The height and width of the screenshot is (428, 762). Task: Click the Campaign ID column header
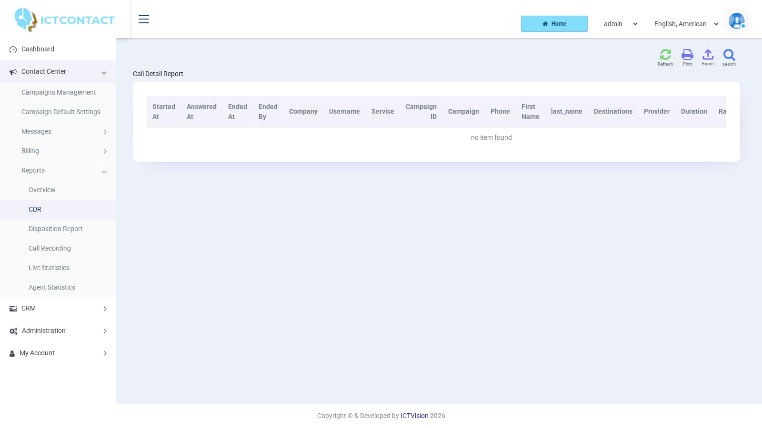click(x=421, y=112)
